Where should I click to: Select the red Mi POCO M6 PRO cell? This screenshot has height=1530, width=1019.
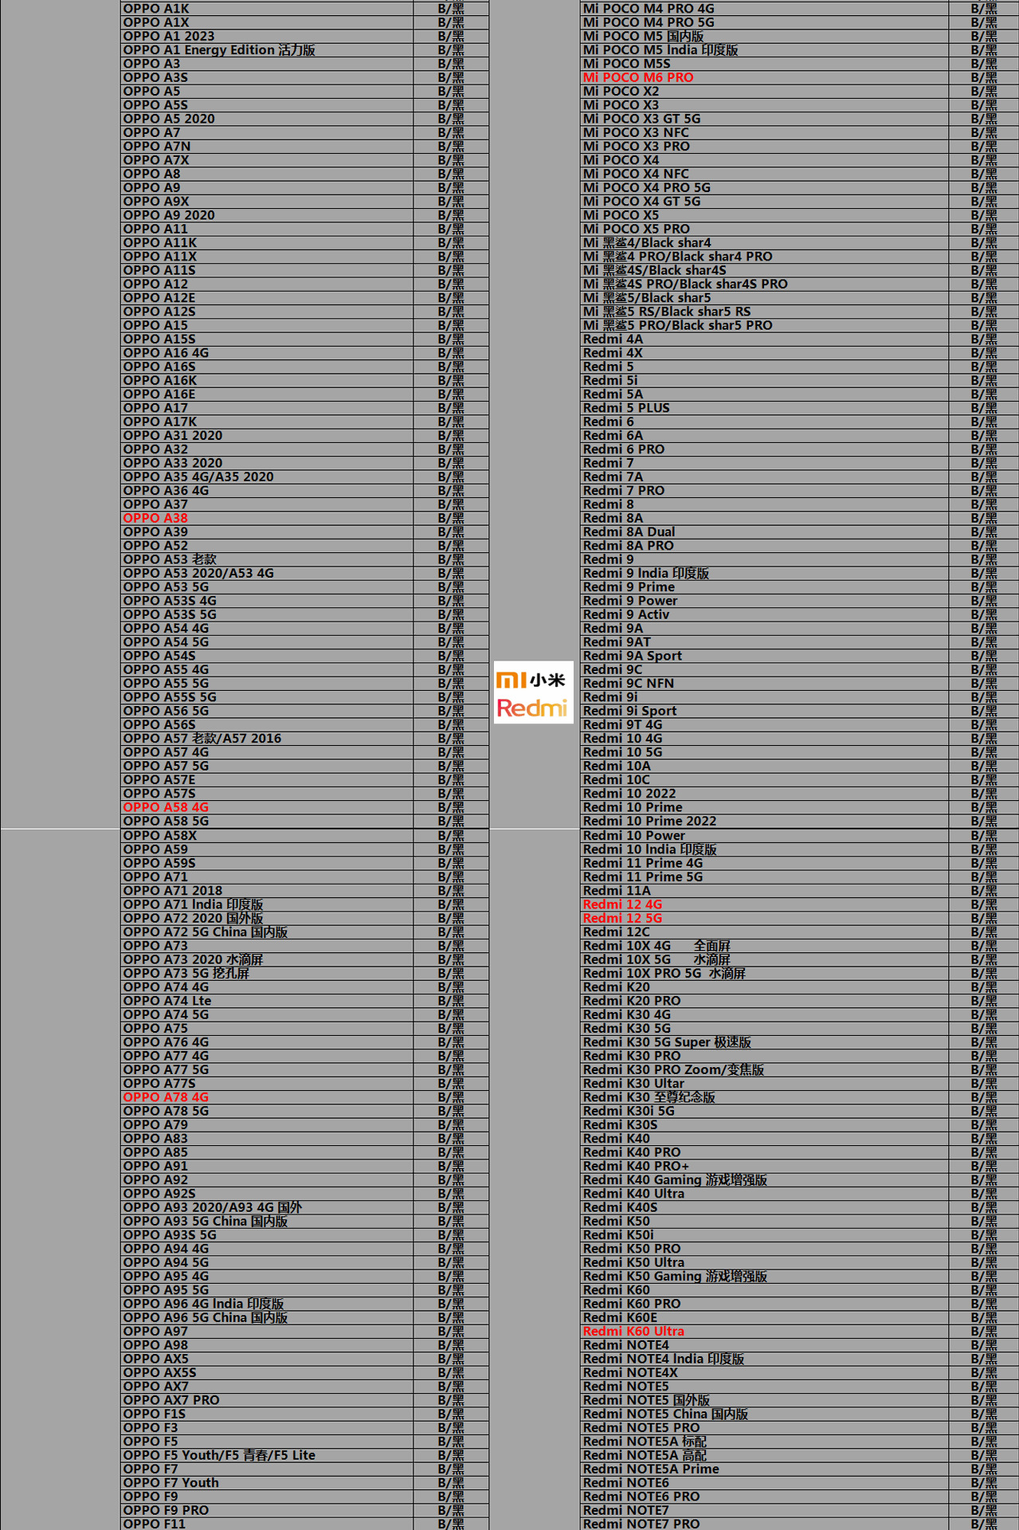tap(764, 77)
